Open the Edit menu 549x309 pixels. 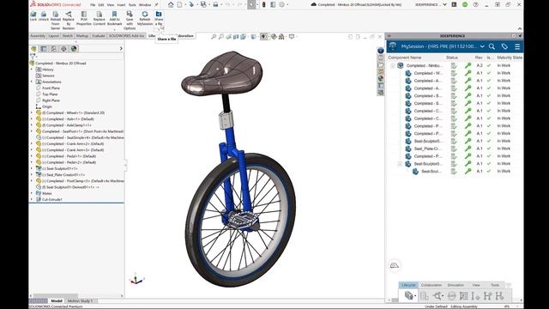tap(101, 5)
